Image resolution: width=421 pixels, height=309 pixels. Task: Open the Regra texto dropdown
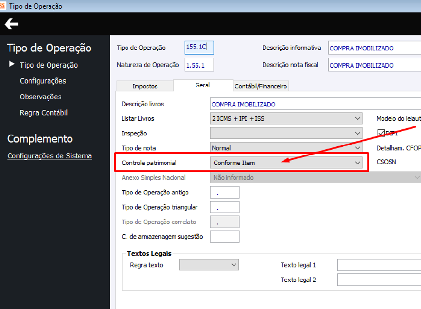click(x=209, y=265)
